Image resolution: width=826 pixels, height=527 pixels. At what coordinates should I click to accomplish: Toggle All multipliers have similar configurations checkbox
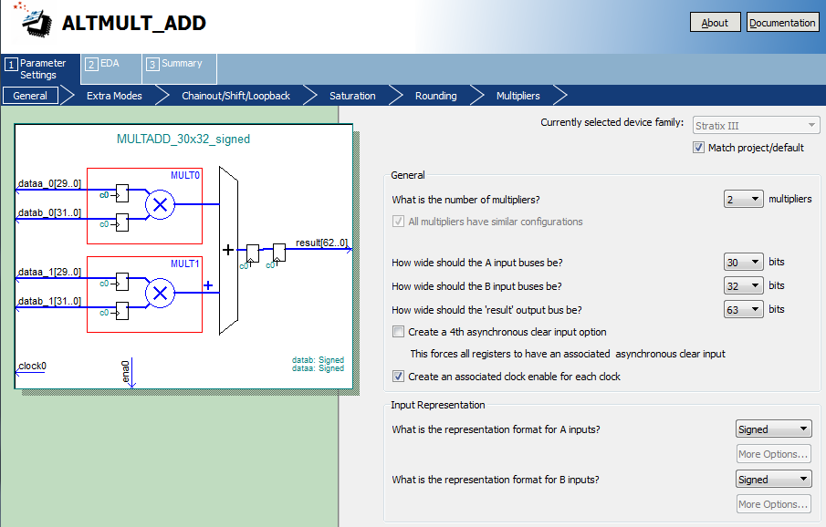click(x=398, y=222)
